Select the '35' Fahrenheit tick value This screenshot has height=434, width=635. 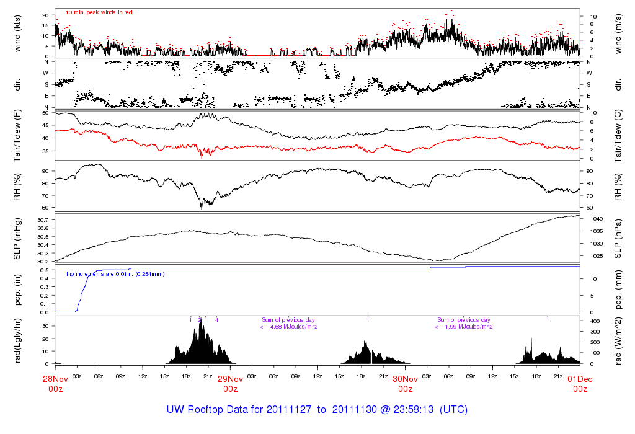(45, 151)
